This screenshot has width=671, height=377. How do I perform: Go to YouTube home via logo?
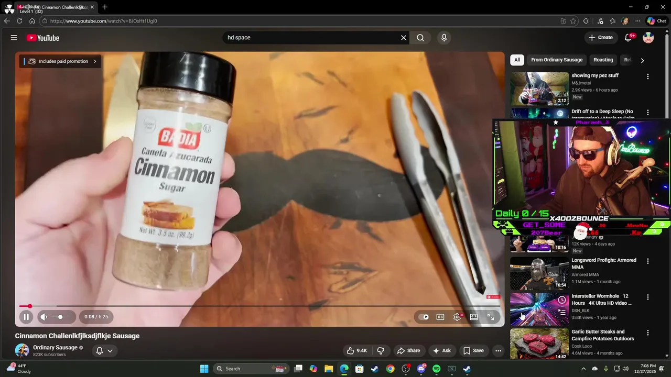(x=43, y=38)
